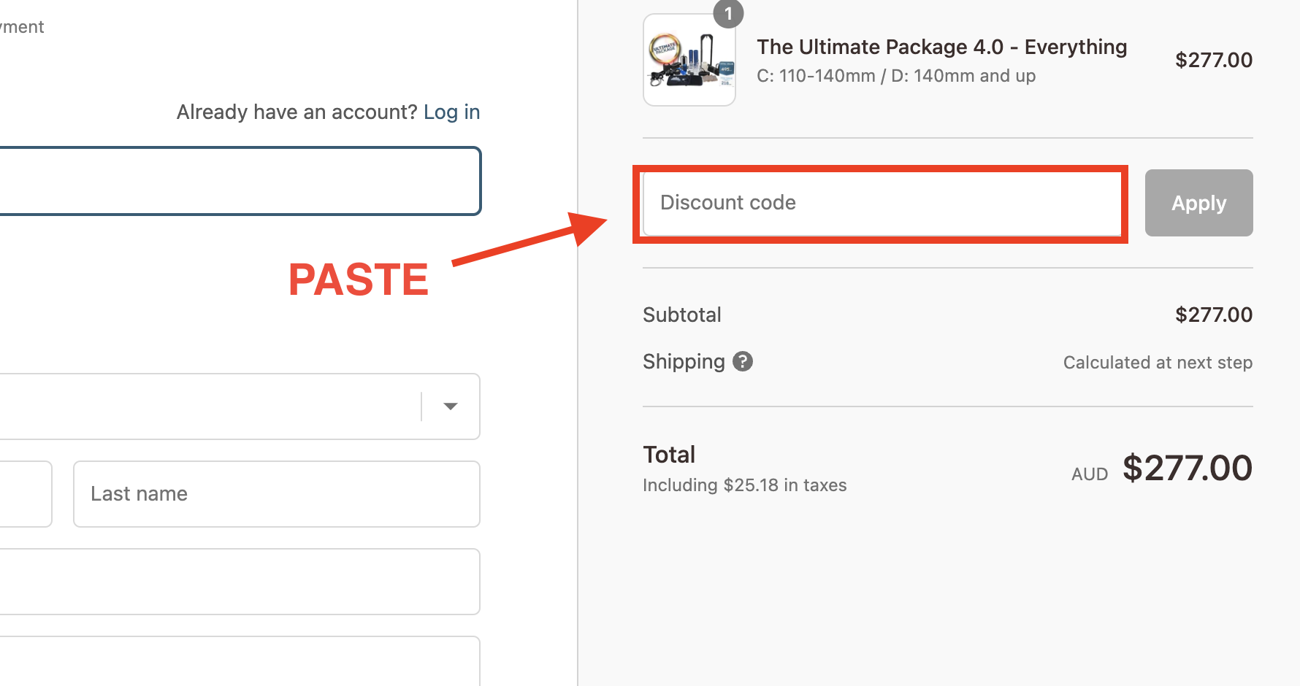This screenshot has height=686, width=1300.
Task: Click Calculated at next step text
Action: tap(1158, 363)
